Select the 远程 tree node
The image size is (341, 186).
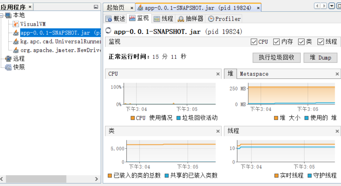tap(19, 59)
